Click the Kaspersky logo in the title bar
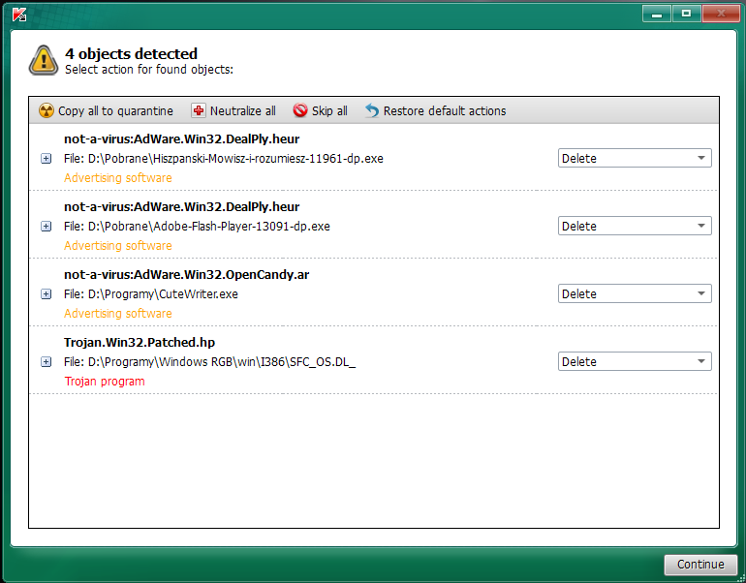Viewport: 746px width, 583px height. tap(19, 15)
